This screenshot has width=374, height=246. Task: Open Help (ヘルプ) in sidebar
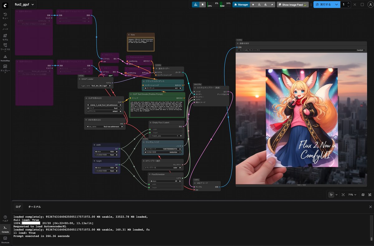tap(5, 218)
